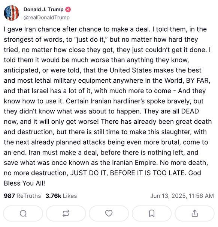Viewport: 218px width, 227px height.
Task: Click the bold 987 count
Action: 9,196
